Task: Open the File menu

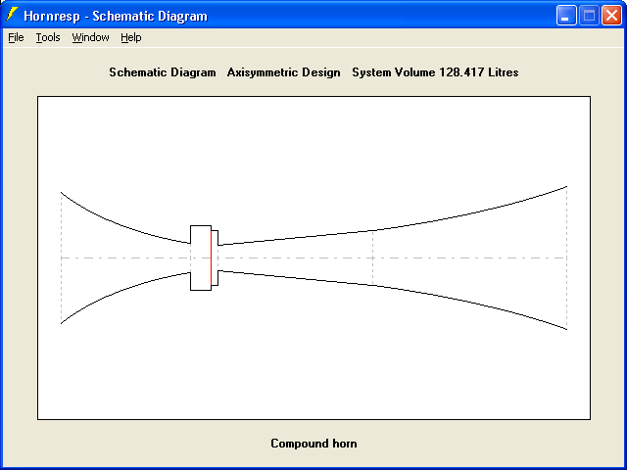Action: coord(16,37)
